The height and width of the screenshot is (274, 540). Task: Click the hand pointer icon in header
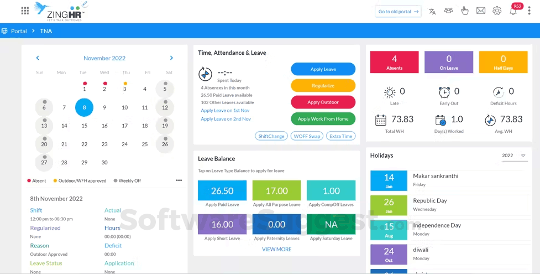[x=464, y=11]
